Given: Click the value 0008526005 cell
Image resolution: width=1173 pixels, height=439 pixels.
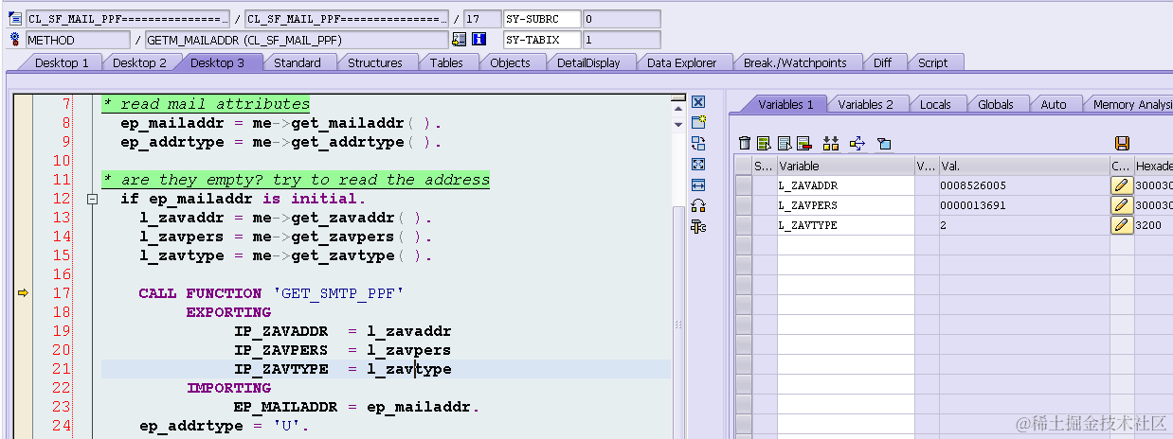Looking at the screenshot, I should click(x=1023, y=185).
